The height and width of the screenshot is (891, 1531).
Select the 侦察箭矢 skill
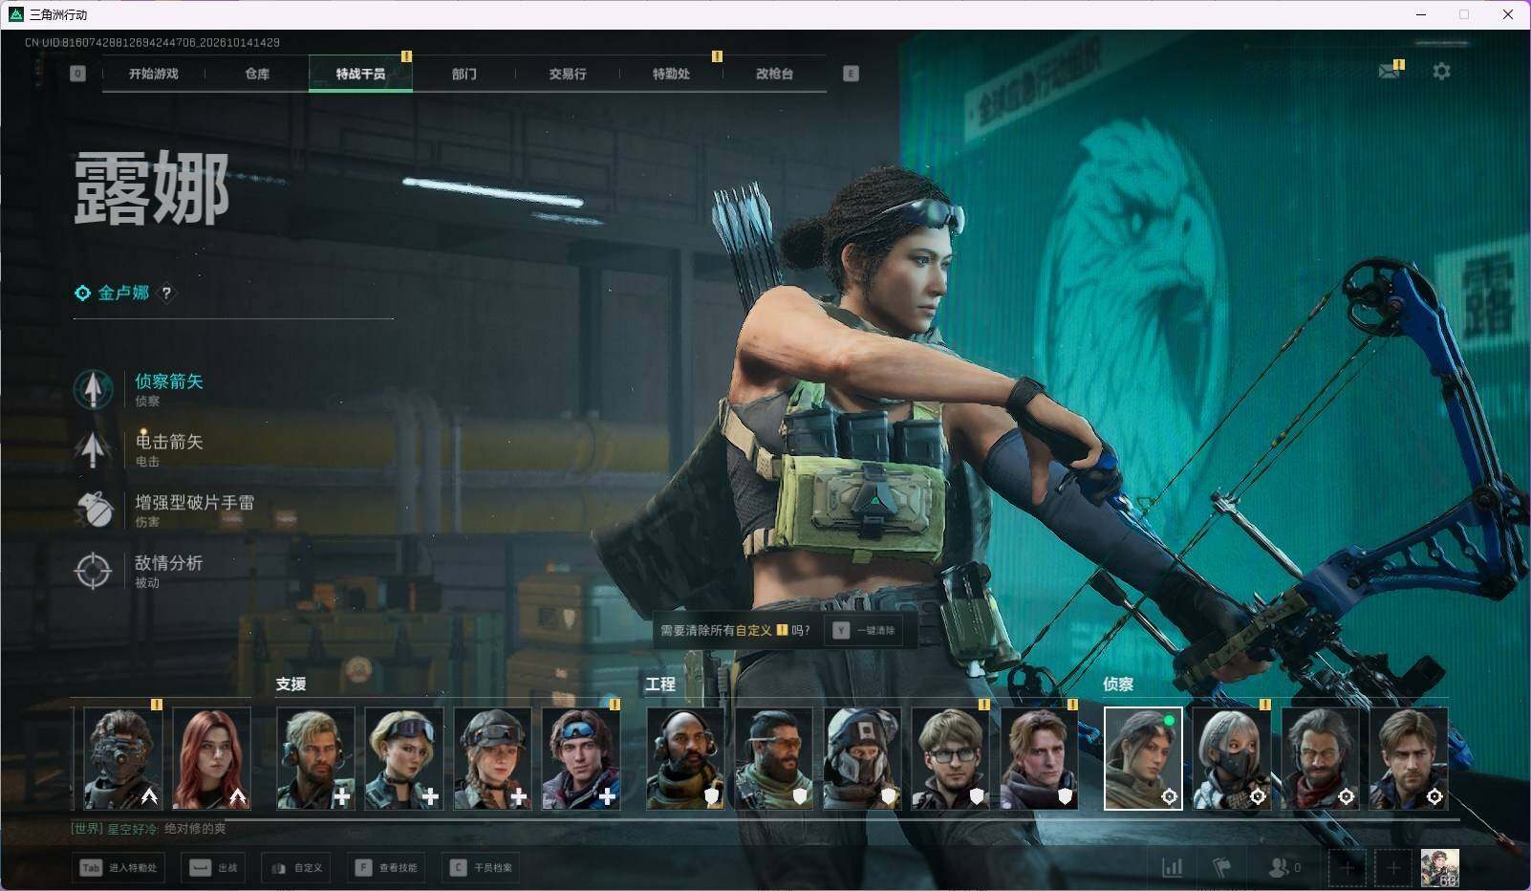(140, 389)
